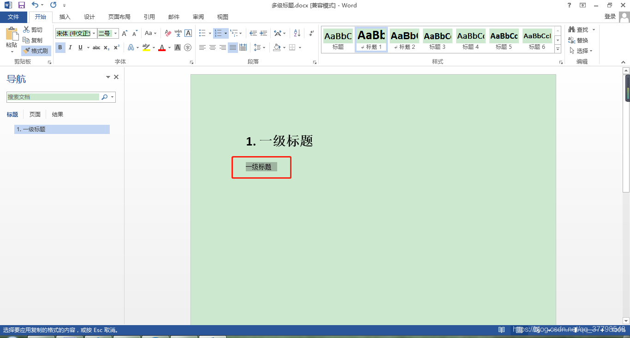The height and width of the screenshot is (338, 630).
Task: Toggle superscript formatting
Action: [x=117, y=47]
